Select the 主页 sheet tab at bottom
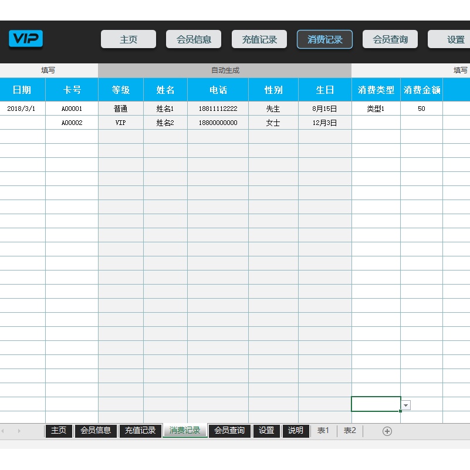 59,431
